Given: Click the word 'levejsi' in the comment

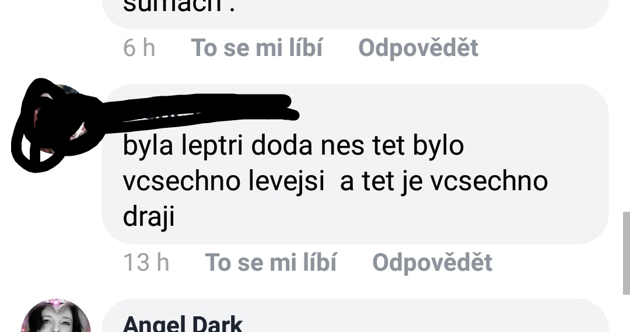Looking at the screenshot, I should click(x=286, y=181).
